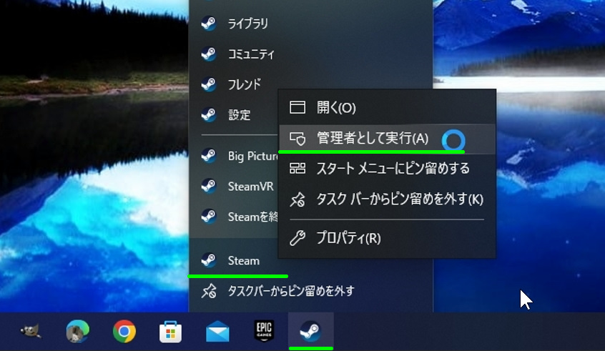The width and height of the screenshot is (605, 351).
Task: Choose フレンド in the Steam jump list
Action: pos(244,84)
